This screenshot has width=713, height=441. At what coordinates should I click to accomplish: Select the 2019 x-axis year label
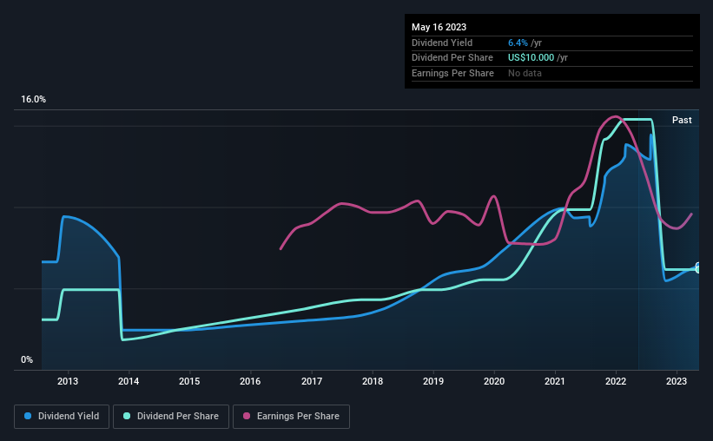[x=433, y=381]
